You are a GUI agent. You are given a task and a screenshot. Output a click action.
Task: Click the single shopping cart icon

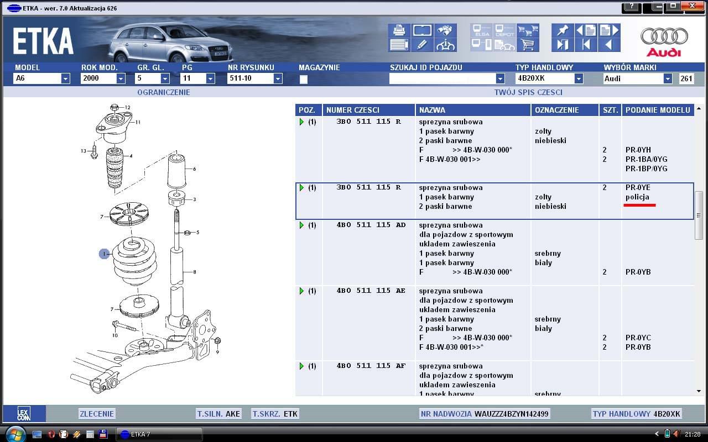[528, 45]
